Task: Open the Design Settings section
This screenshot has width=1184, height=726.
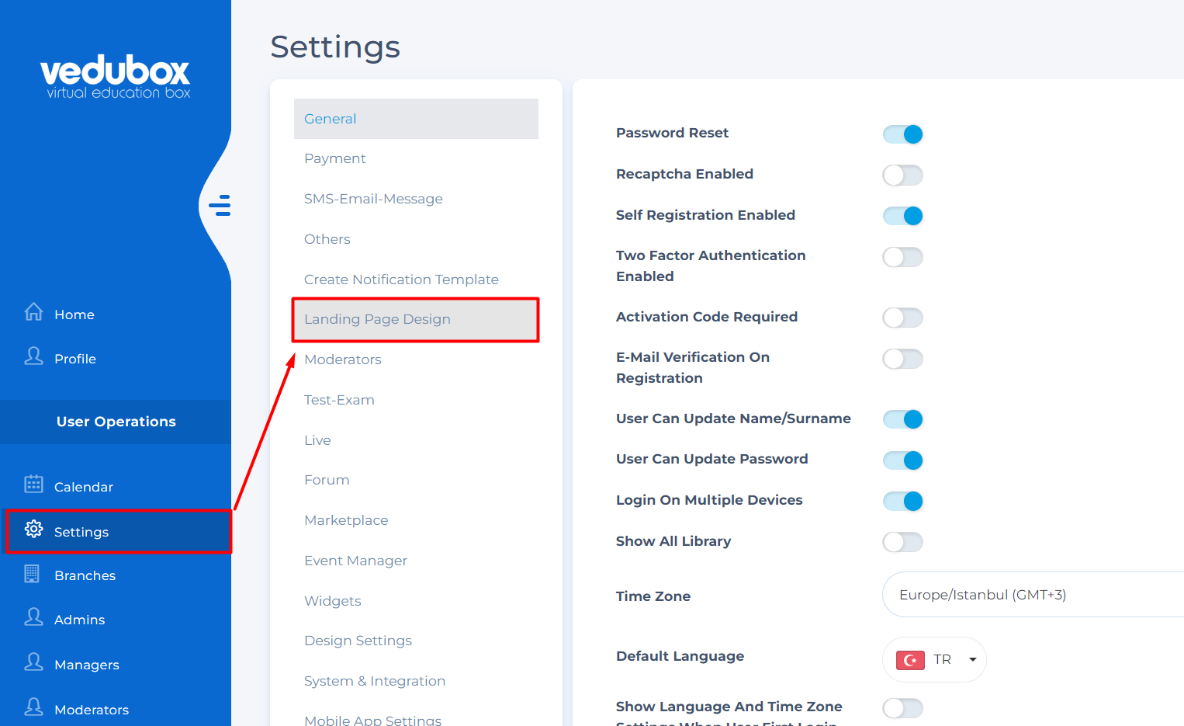Action: click(358, 641)
